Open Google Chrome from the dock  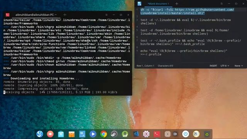click(103, 134)
